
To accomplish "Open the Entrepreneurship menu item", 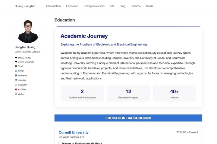I will point(94,6).
